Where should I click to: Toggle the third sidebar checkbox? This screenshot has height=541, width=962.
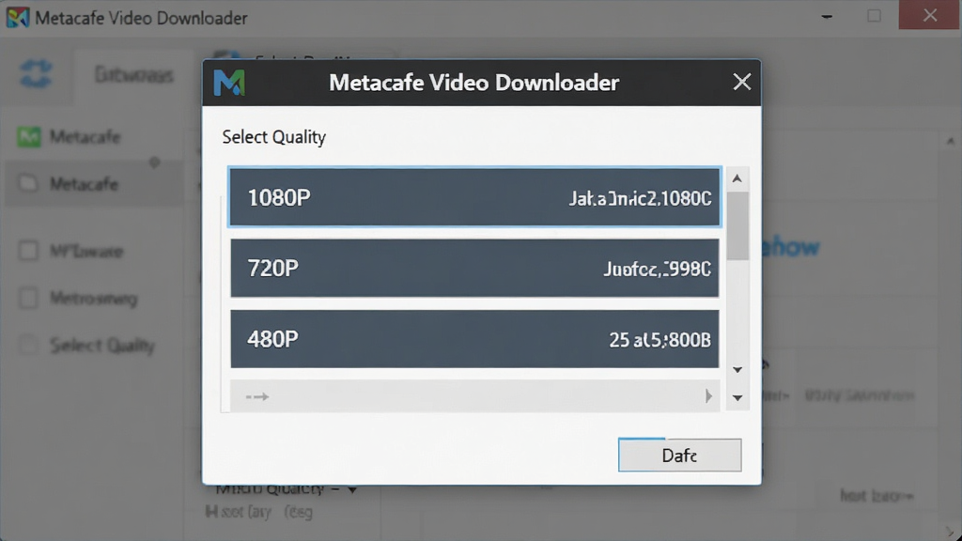(x=28, y=251)
